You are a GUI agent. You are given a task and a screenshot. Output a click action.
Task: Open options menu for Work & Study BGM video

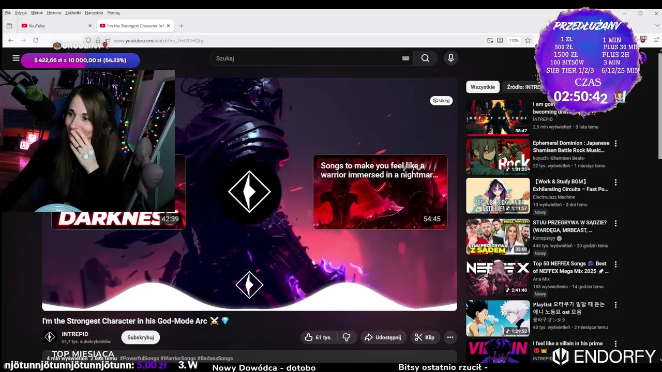[x=615, y=182]
